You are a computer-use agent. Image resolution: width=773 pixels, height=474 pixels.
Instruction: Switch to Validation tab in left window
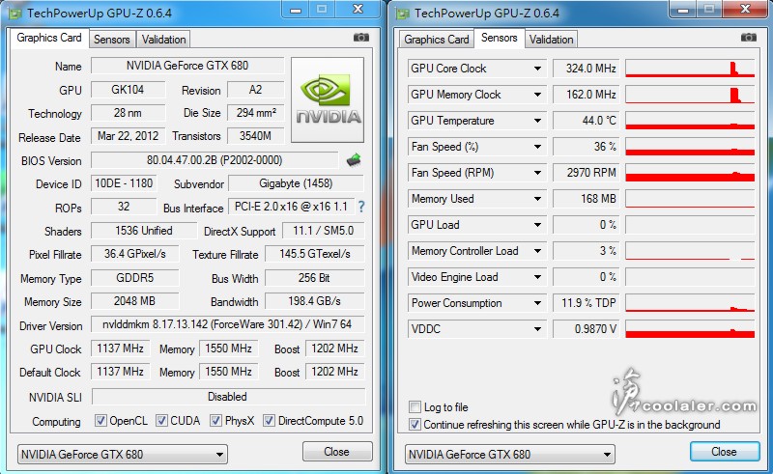163,40
